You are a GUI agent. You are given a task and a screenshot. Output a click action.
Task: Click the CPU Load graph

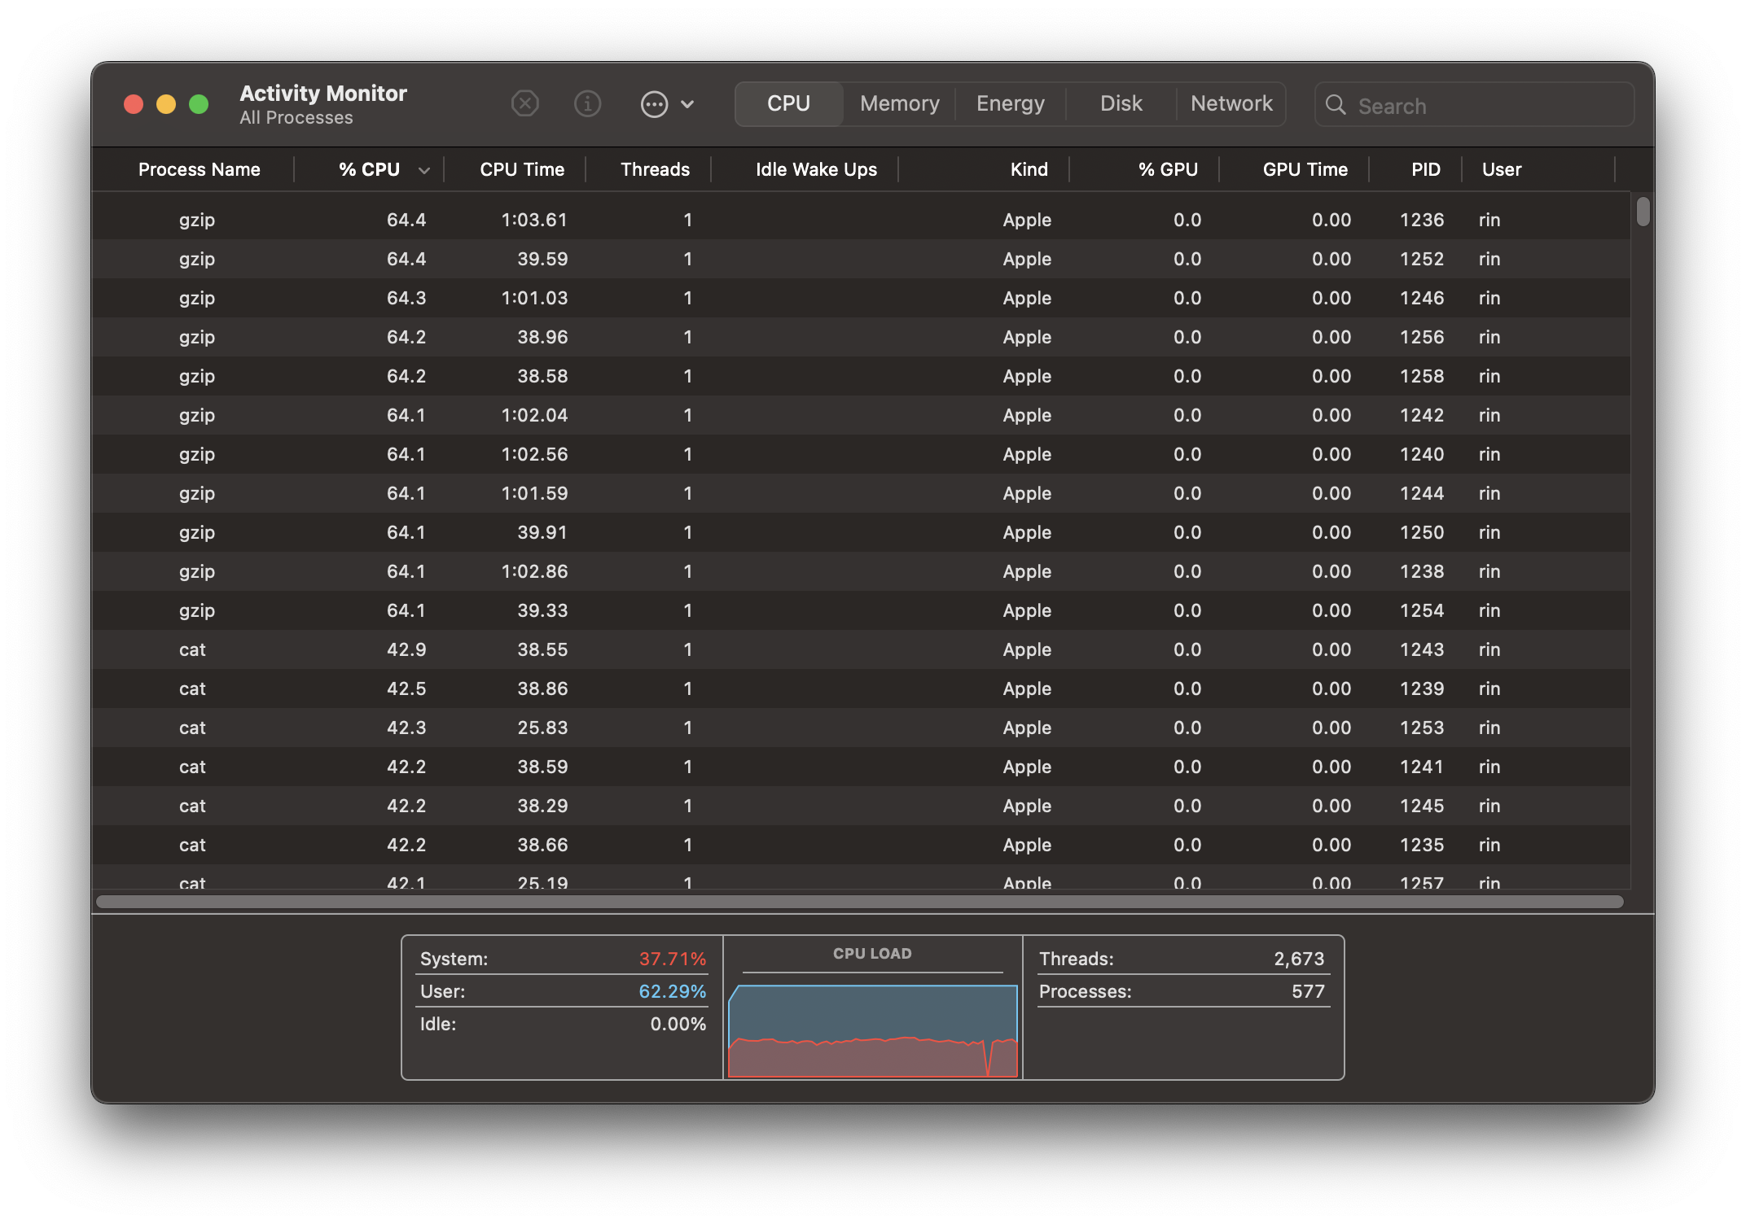coord(872,1030)
